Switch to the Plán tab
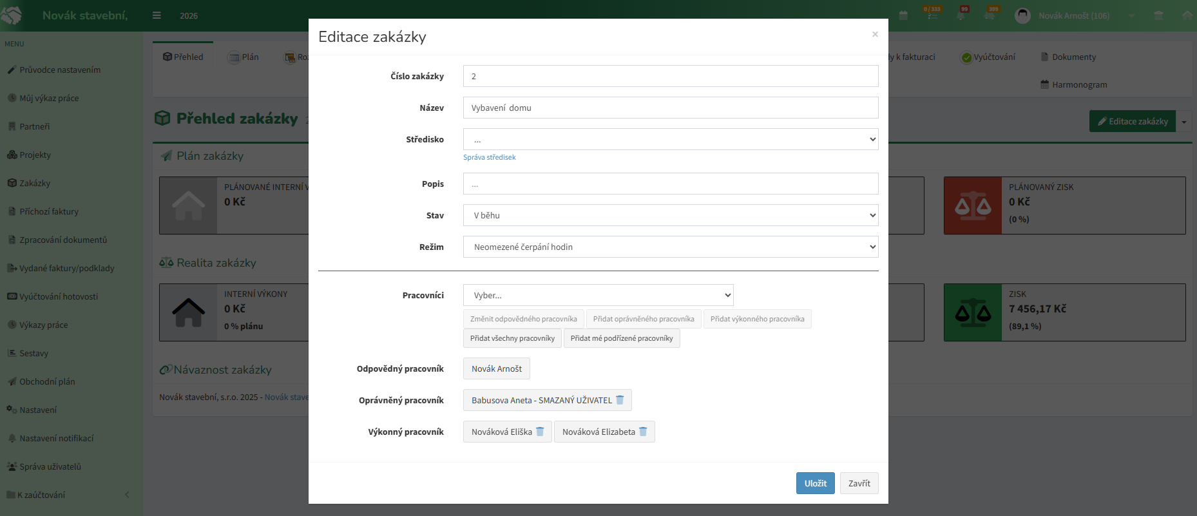Viewport: 1197px width, 516px height. click(x=243, y=57)
